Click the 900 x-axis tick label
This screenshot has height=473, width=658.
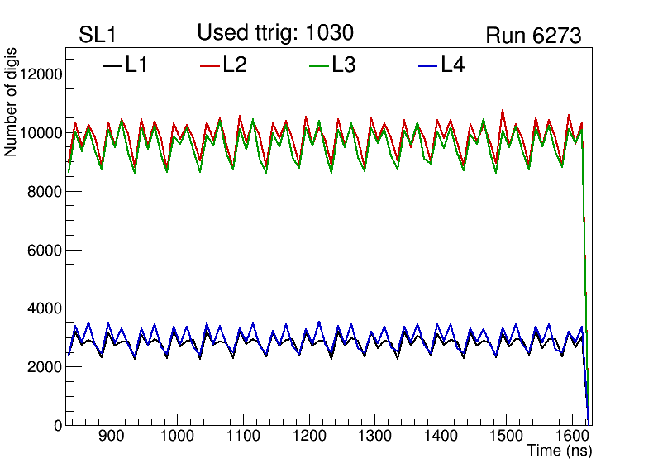[x=110, y=437]
